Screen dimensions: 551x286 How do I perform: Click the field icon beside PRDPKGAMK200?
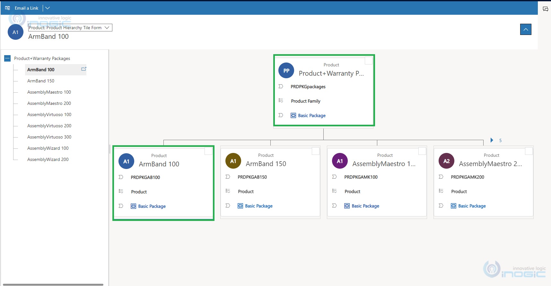441,177
